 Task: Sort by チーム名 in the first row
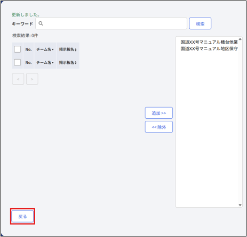click(45, 50)
